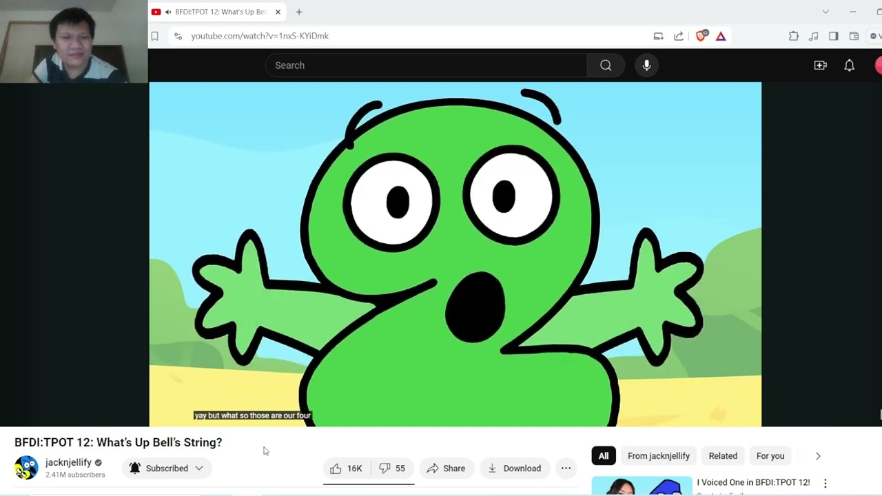Submit search with magnifier button
Screen dimensions: 882x496
606,65
